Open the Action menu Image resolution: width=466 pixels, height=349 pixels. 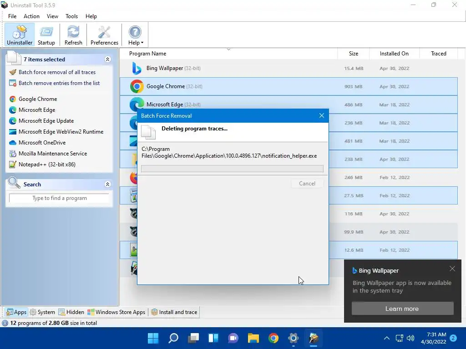31,16
